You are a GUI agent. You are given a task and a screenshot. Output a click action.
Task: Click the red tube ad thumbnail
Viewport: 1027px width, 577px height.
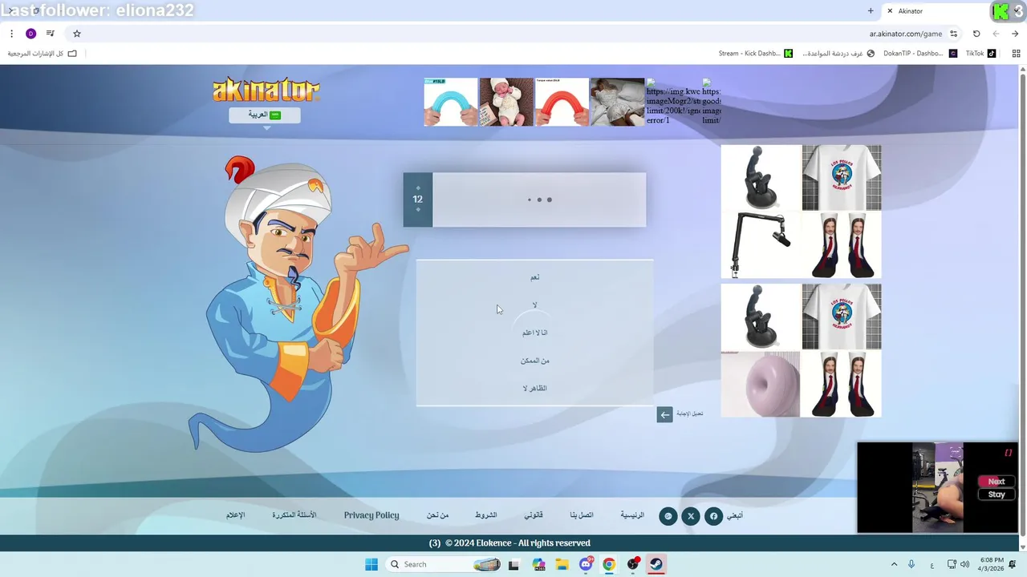tap(562, 102)
